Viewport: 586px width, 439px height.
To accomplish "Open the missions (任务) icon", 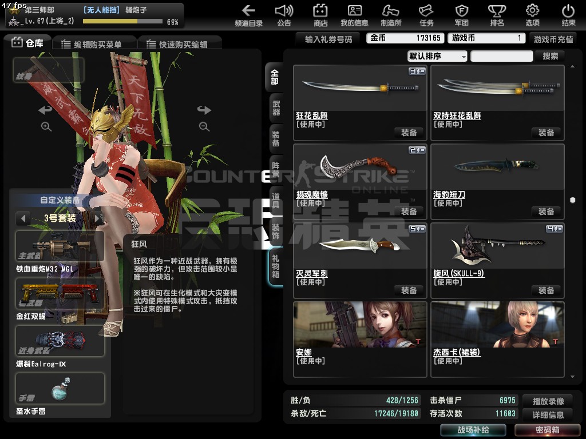I will click(x=426, y=15).
